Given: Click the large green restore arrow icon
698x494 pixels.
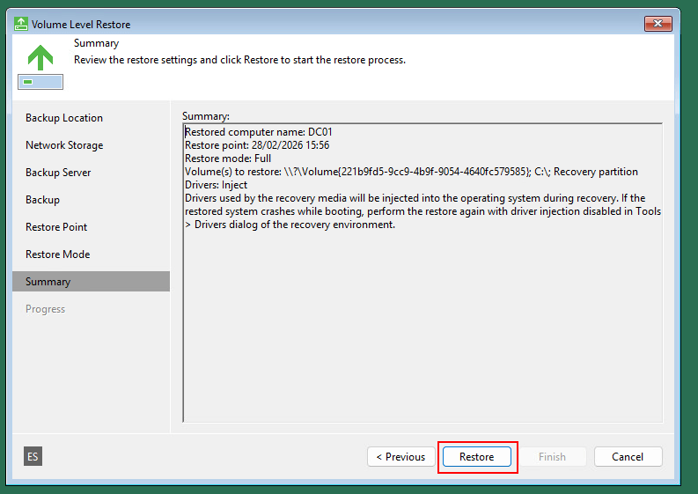Looking at the screenshot, I should (40, 57).
